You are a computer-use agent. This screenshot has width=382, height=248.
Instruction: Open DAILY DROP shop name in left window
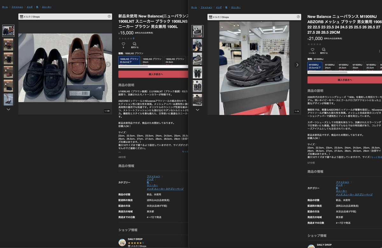pyautogui.click(x=135, y=239)
